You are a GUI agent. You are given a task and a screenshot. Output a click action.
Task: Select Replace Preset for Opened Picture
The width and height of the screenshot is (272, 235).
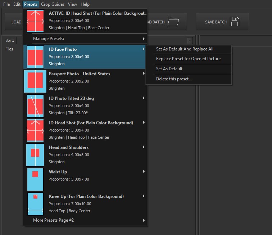[x=188, y=59]
